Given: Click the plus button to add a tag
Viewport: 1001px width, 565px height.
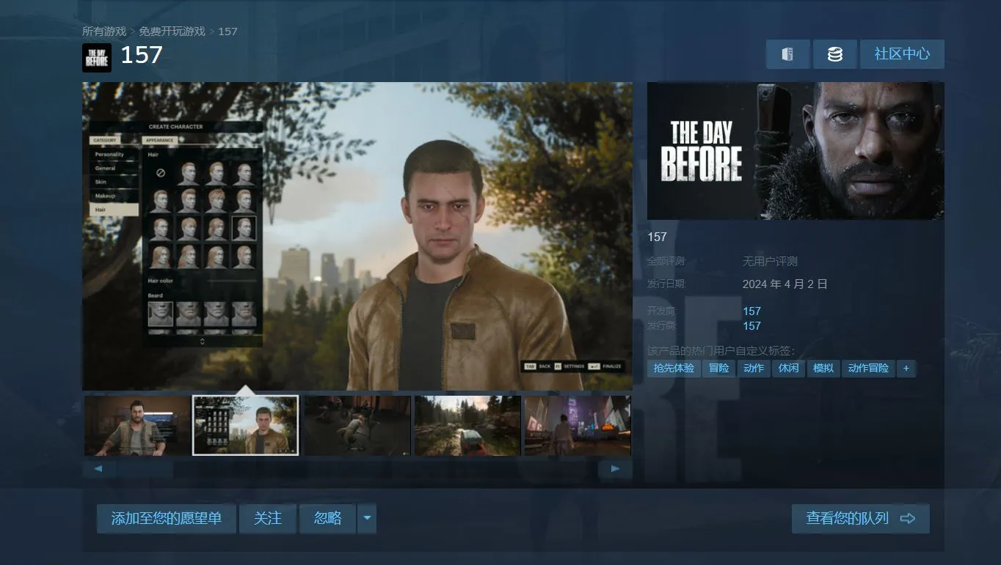Looking at the screenshot, I should pos(906,368).
